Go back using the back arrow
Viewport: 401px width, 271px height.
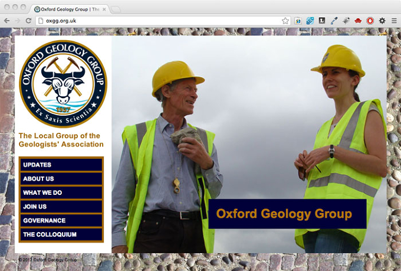pos(7,21)
